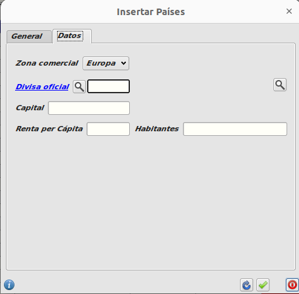The image size is (299, 294).
Task: Click the blue info icon
Action: coord(9,285)
